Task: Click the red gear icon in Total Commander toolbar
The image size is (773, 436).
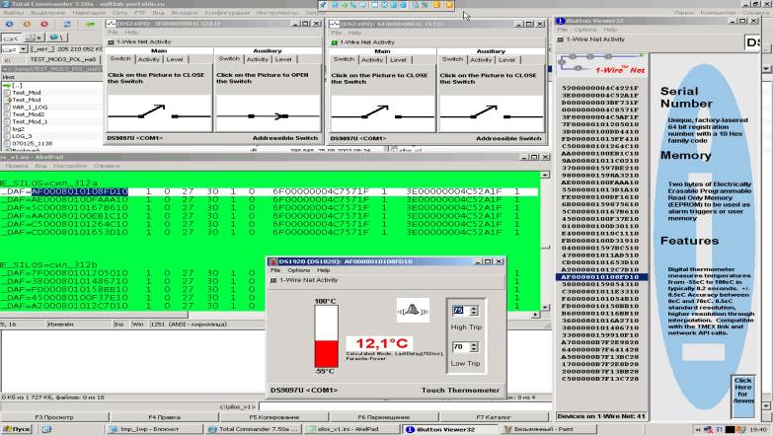Action: [44, 24]
